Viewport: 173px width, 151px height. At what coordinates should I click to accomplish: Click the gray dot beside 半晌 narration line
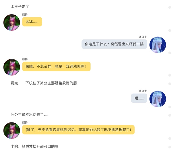tap(170, 147)
